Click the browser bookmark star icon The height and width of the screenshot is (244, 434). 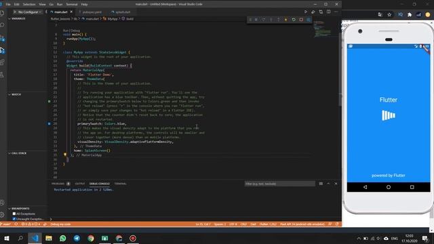pos(389,15)
